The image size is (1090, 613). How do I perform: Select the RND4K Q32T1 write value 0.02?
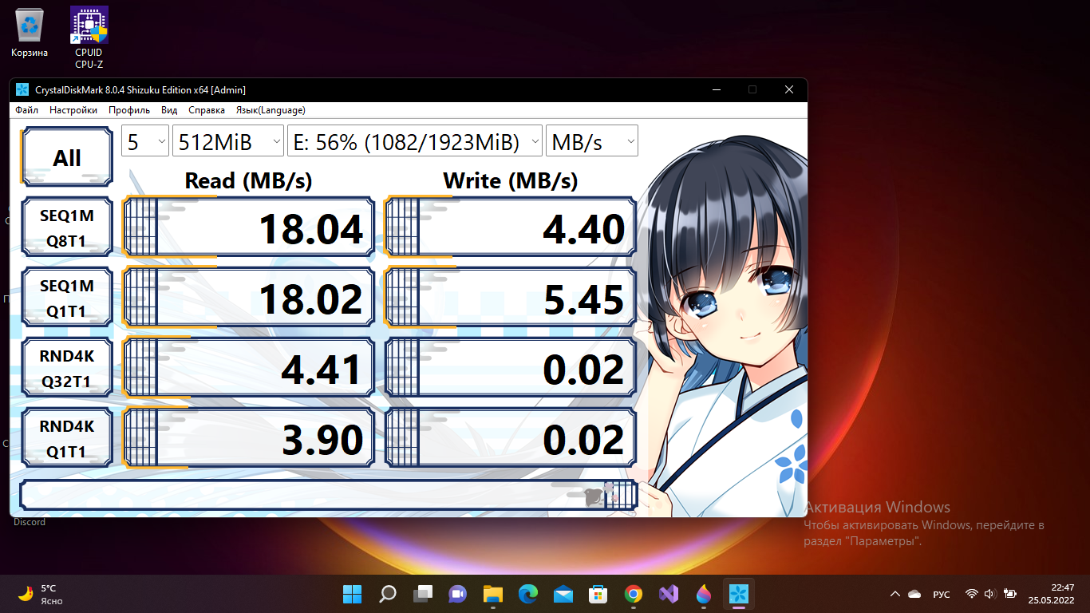pyautogui.click(x=511, y=368)
